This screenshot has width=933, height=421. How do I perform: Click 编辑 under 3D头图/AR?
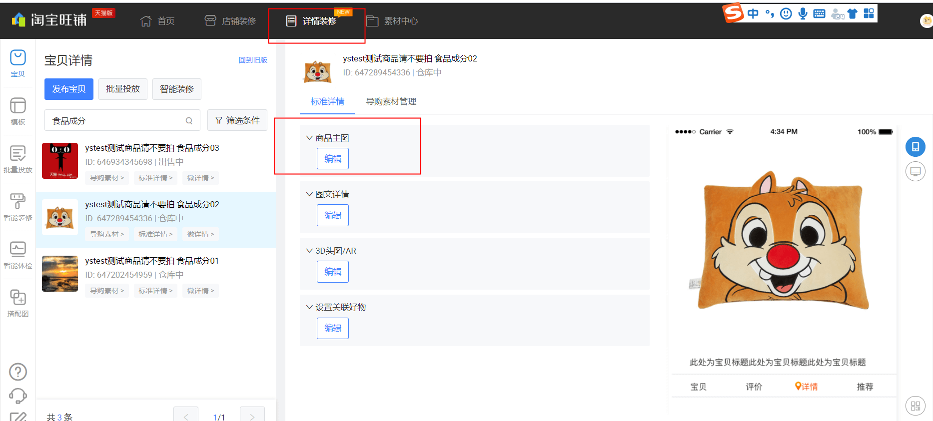pyautogui.click(x=333, y=272)
